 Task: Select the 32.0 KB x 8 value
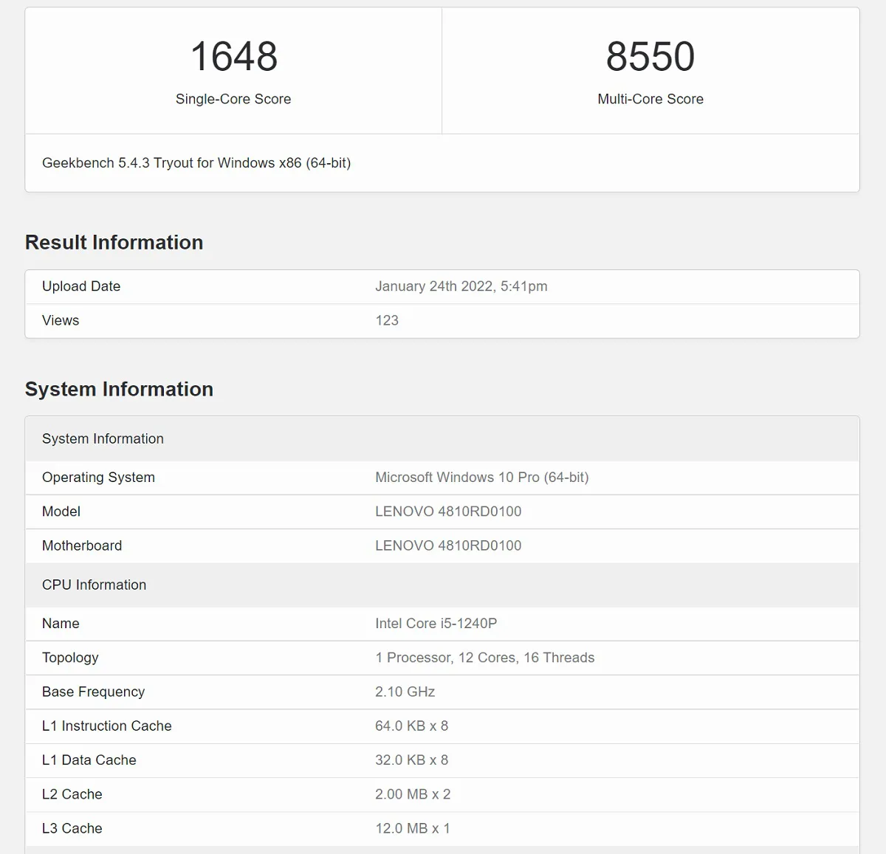tap(412, 760)
